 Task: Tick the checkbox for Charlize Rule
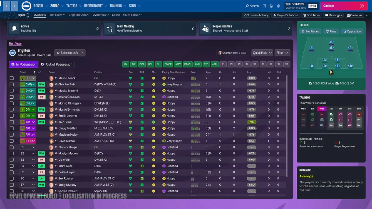[12, 84]
